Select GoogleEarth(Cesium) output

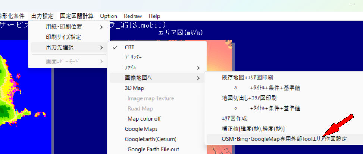click(150, 139)
